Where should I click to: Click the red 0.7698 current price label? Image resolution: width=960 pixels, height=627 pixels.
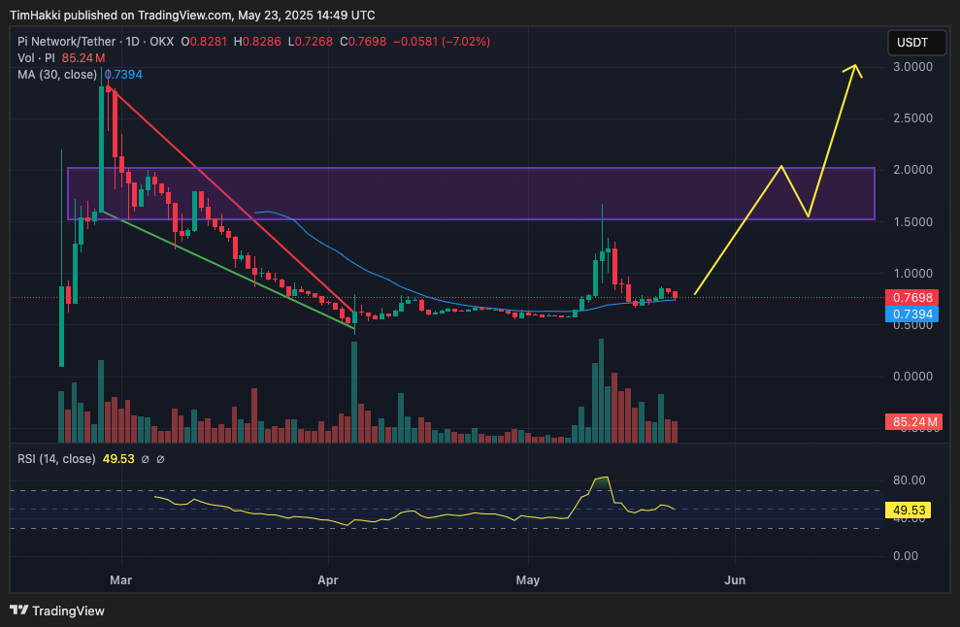click(911, 297)
